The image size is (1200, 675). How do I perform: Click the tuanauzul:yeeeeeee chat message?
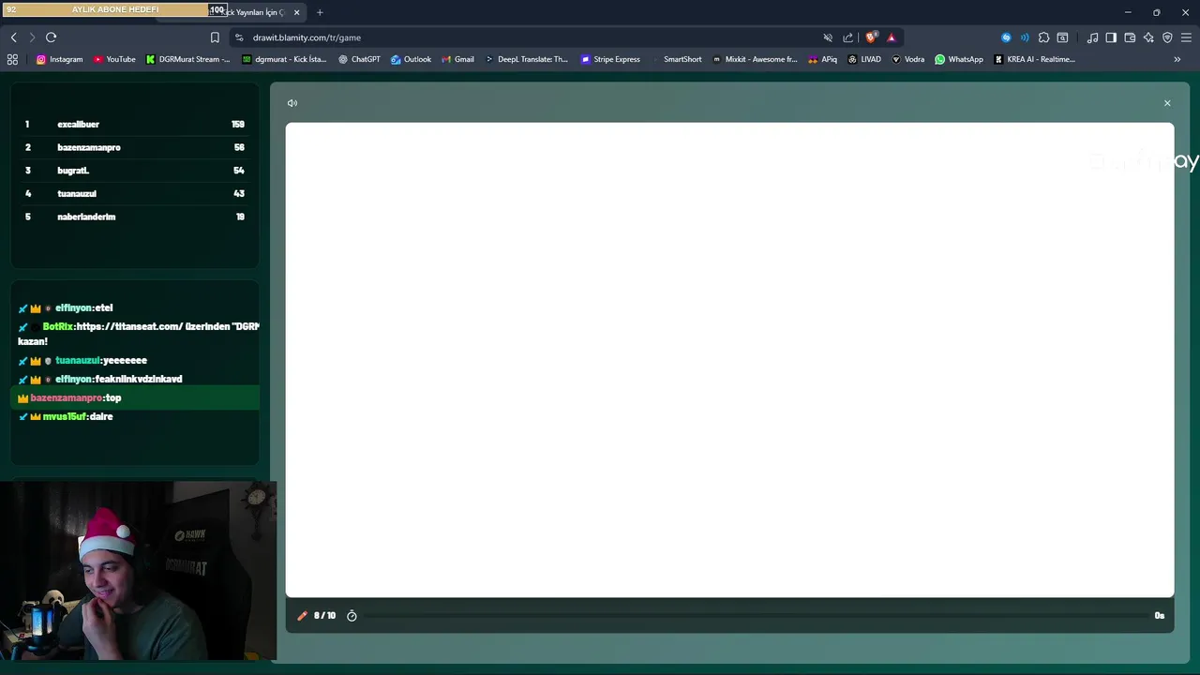click(x=82, y=360)
